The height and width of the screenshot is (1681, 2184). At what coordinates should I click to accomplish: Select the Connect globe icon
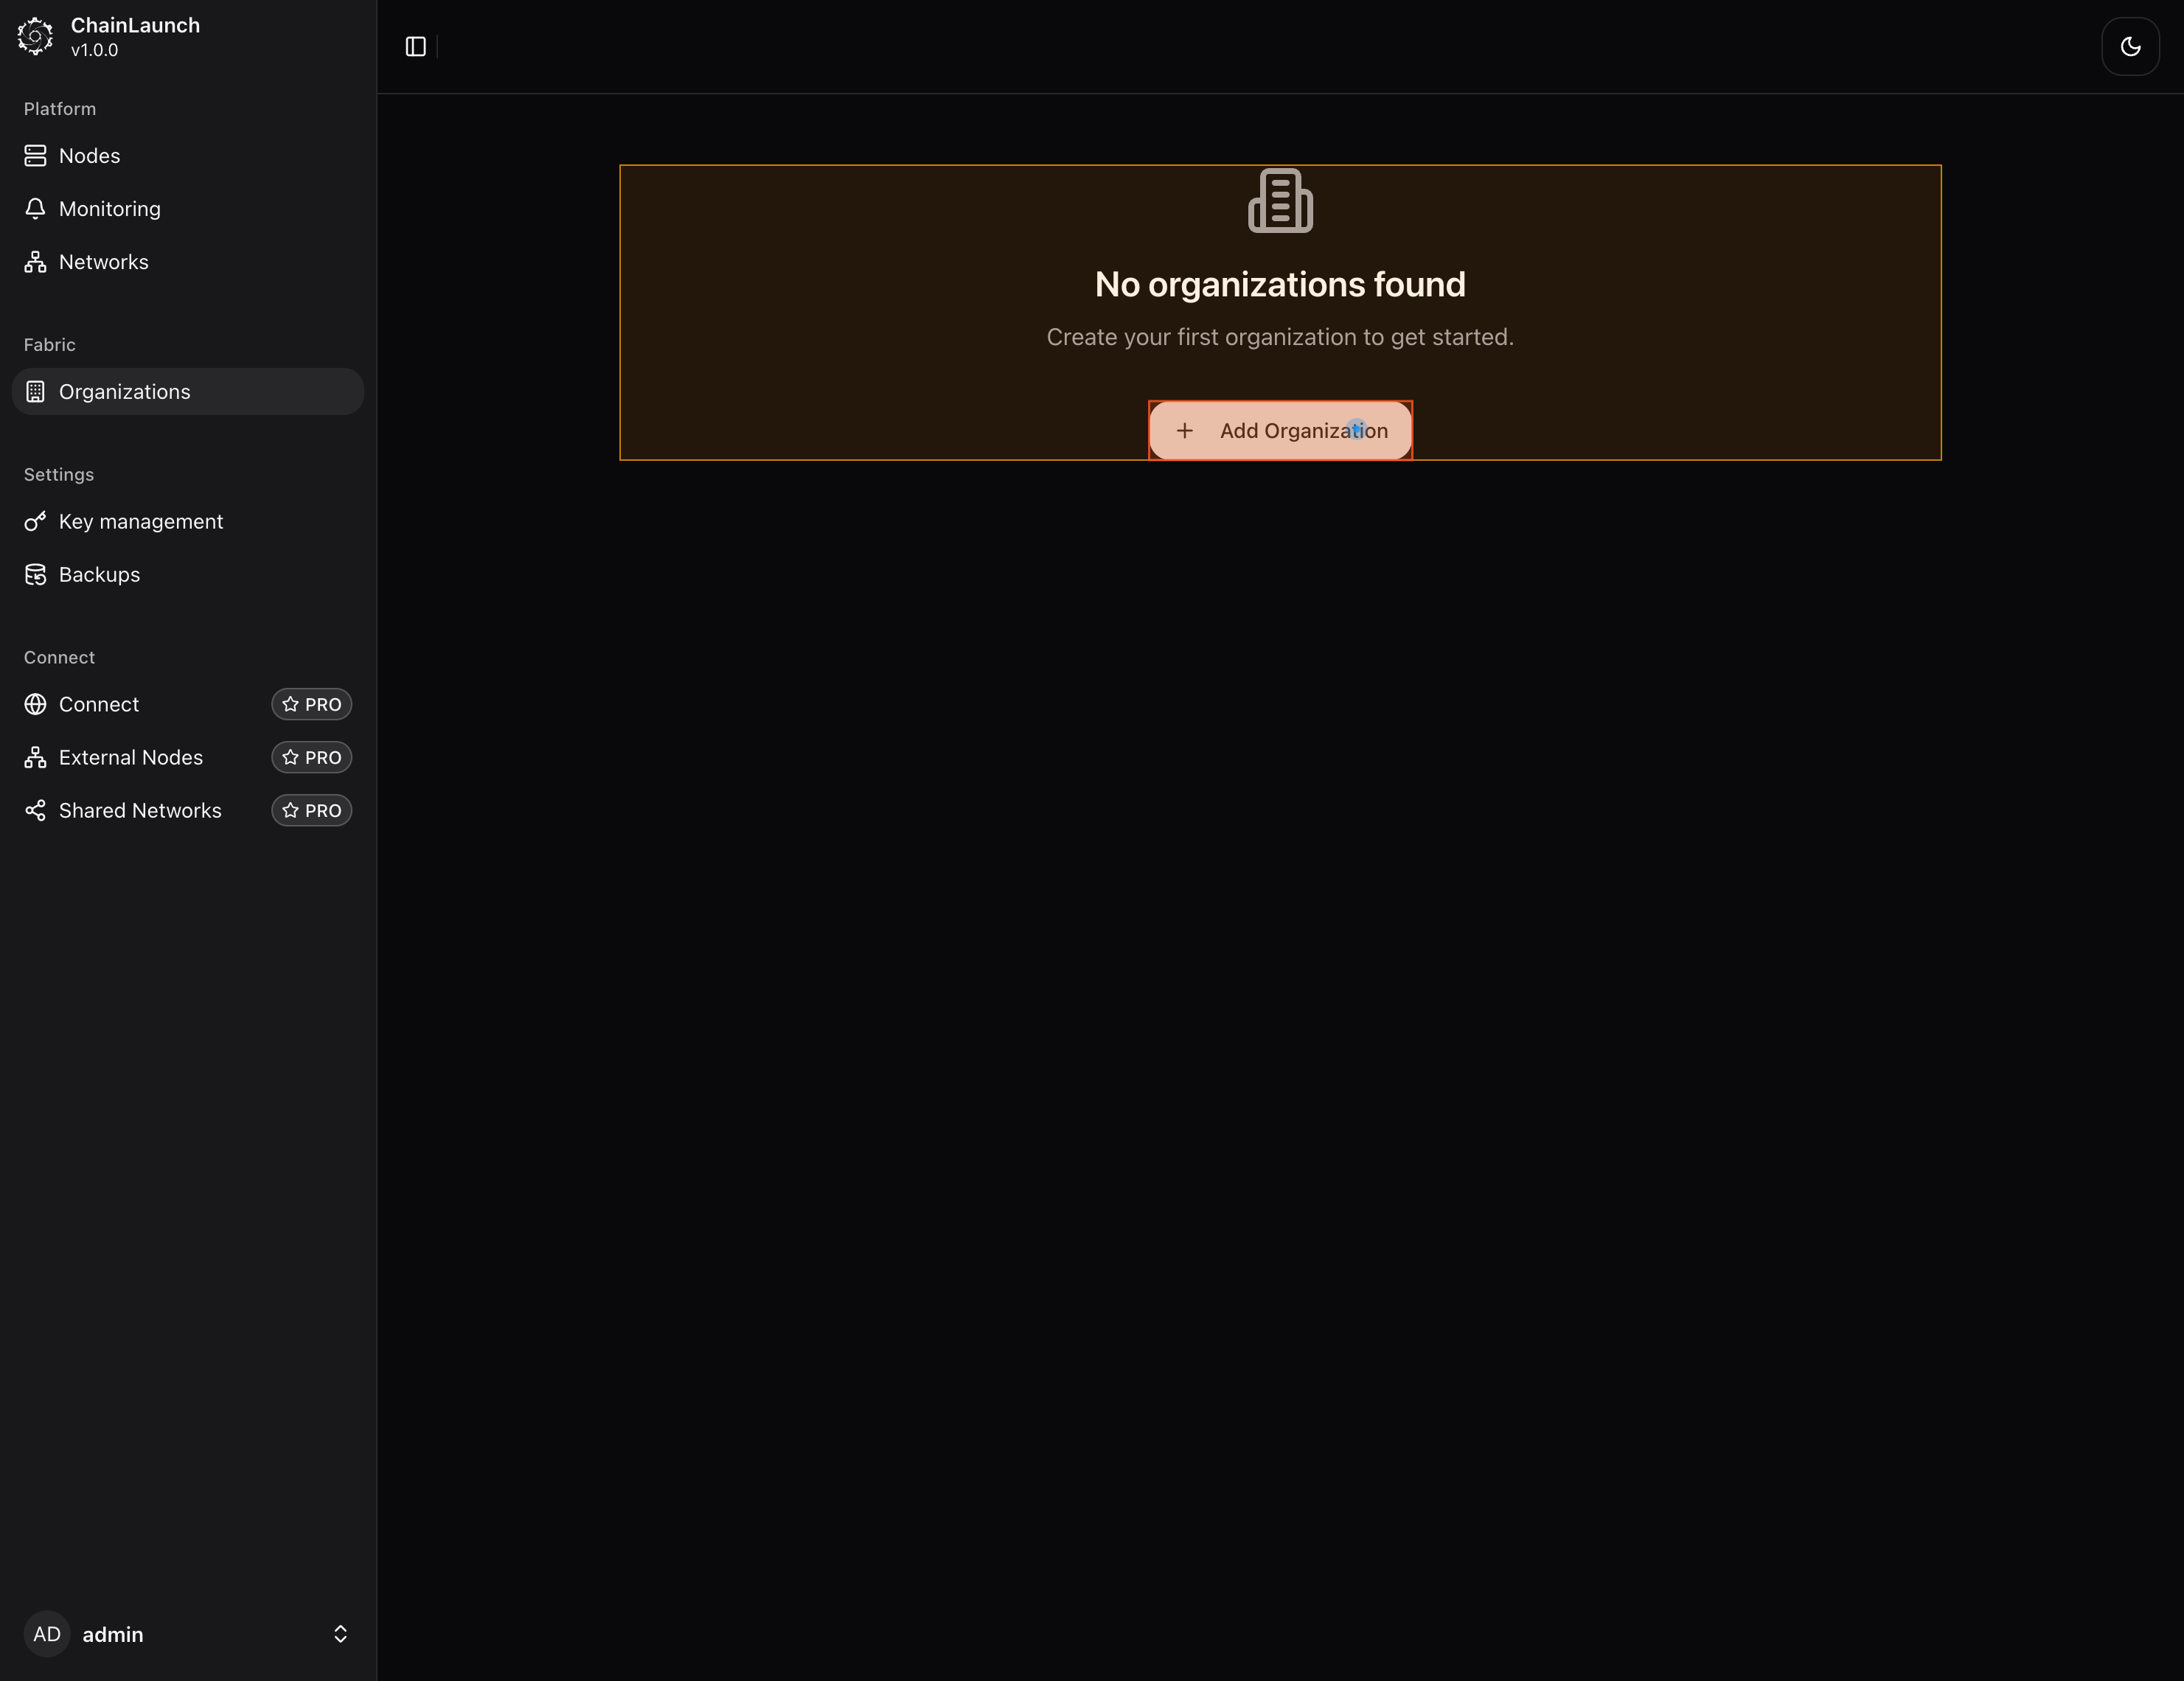coord(36,704)
